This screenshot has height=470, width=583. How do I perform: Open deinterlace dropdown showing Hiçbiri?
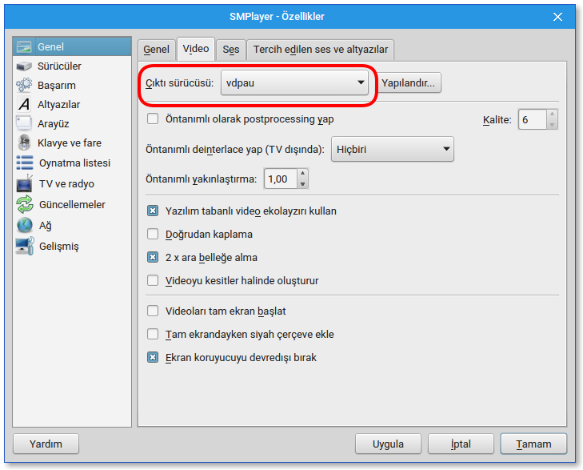point(392,149)
